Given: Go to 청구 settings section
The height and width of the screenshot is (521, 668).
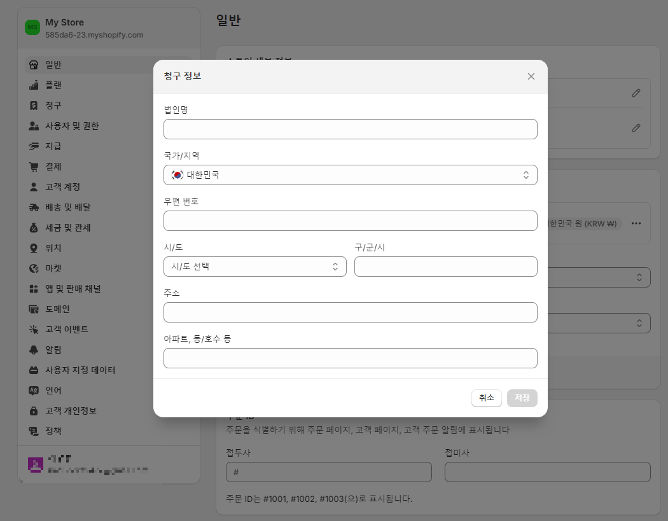Looking at the screenshot, I should point(109,106).
